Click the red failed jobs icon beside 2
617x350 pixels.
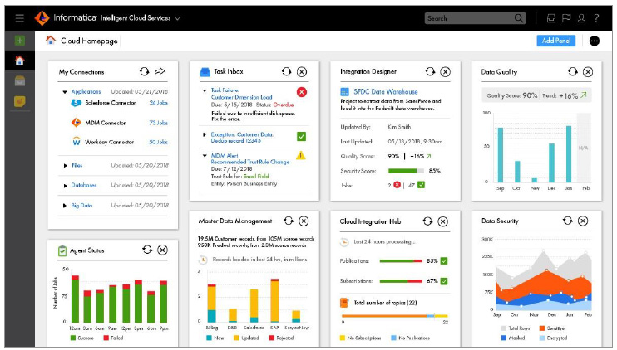(x=397, y=185)
